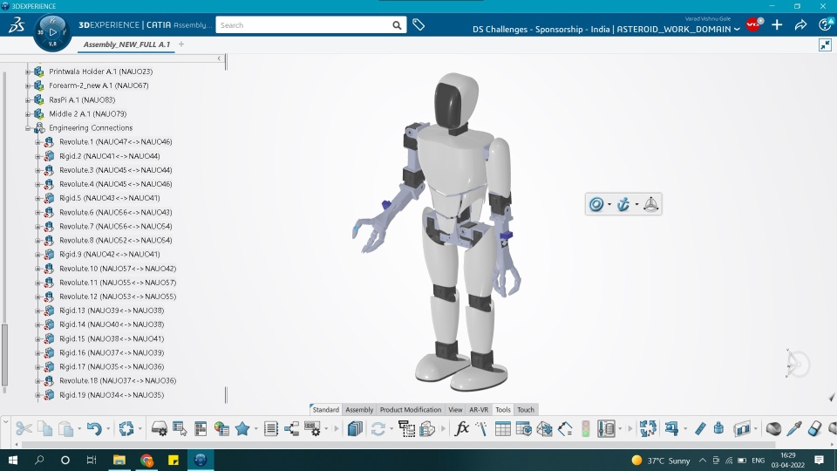Expand the RasPi A.1 tree node
Image resolution: width=837 pixels, height=471 pixels.
[28, 100]
